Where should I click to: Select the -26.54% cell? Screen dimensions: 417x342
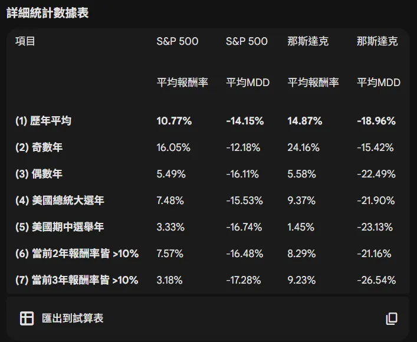point(376,280)
